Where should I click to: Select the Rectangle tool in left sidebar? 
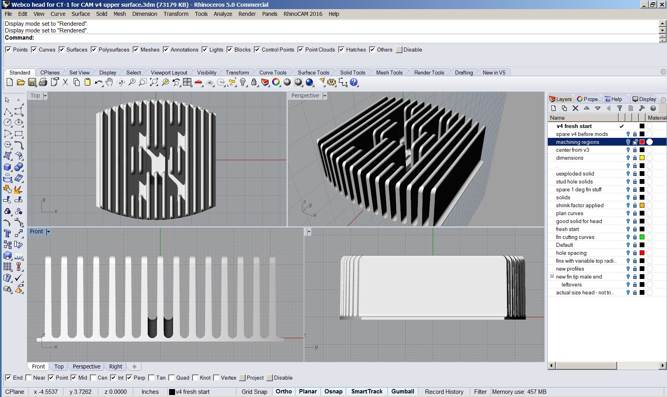19,134
